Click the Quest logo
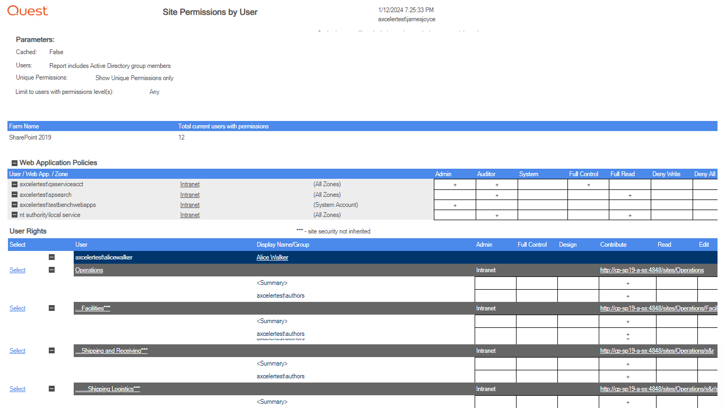 [x=27, y=10]
